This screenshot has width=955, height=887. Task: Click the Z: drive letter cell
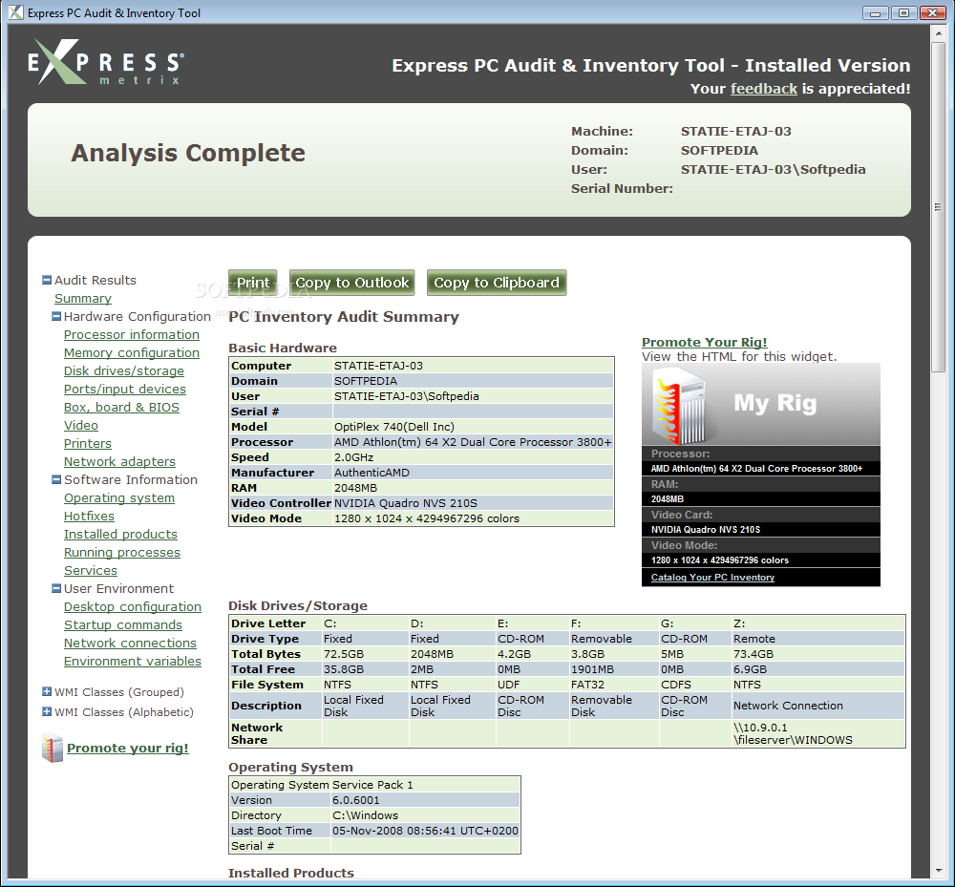tap(818, 623)
